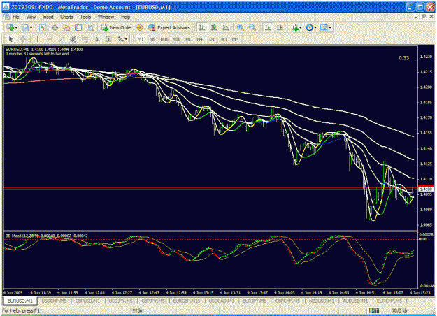Toggle the Market Watch window icon
The width and height of the screenshot is (437, 316).
[43, 27]
